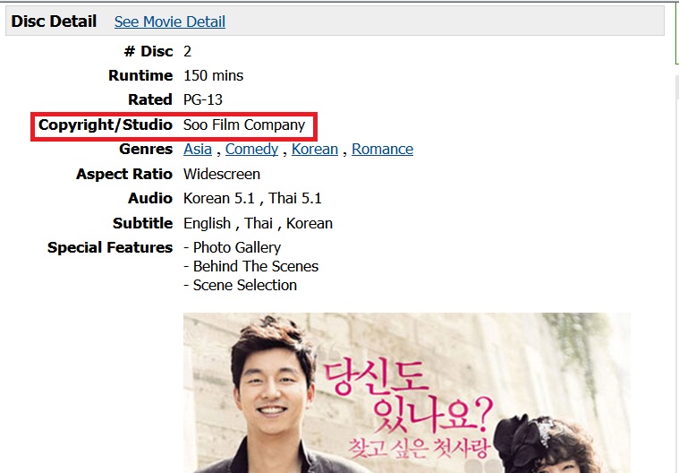The width and height of the screenshot is (679, 473).
Task: Click the Disc Detail heading
Action: click(54, 21)
